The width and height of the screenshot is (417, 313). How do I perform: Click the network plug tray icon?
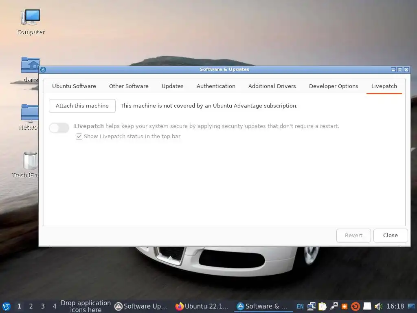coord(334,306)
